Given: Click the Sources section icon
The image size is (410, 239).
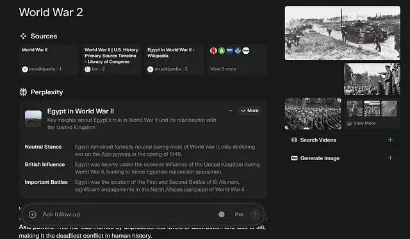Looking at the screenshot, I should coord(23,36).
